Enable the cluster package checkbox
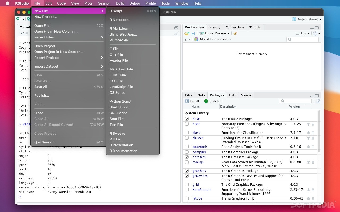Image resolution: width=340 pixels, height=212 pixels. pos(187,138)
